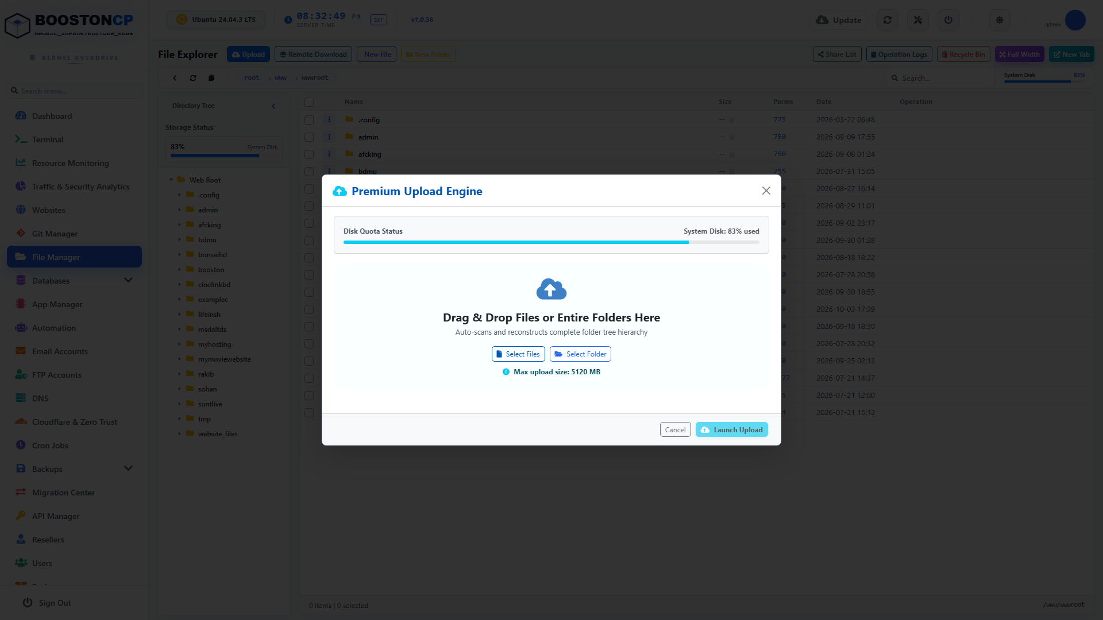This screenshot has width=1103, height=620.
Task: Check the .config folder row checkbox
Action: tap(309, 120)
